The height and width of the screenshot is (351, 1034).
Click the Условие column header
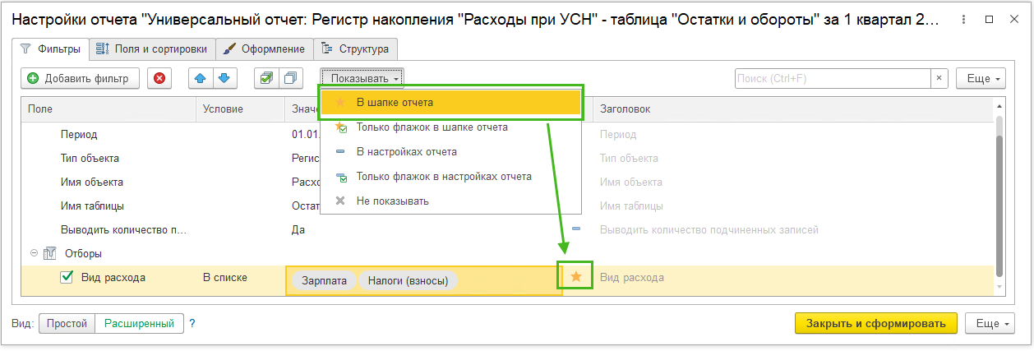[x=240, y=109]
